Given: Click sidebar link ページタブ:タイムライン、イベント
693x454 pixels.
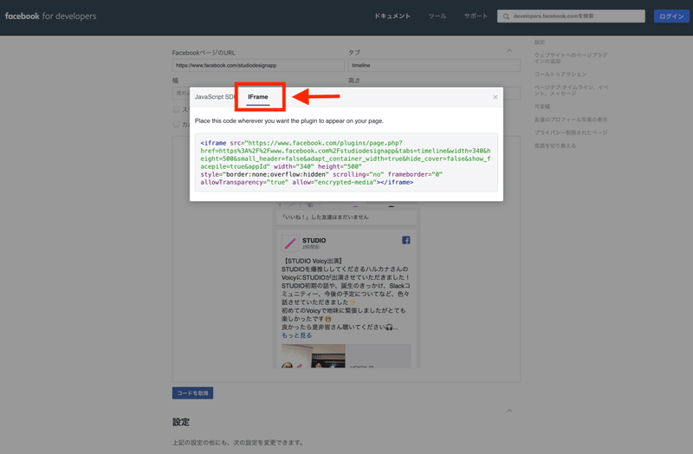Looking at the screenshot, I should [571, 90].
